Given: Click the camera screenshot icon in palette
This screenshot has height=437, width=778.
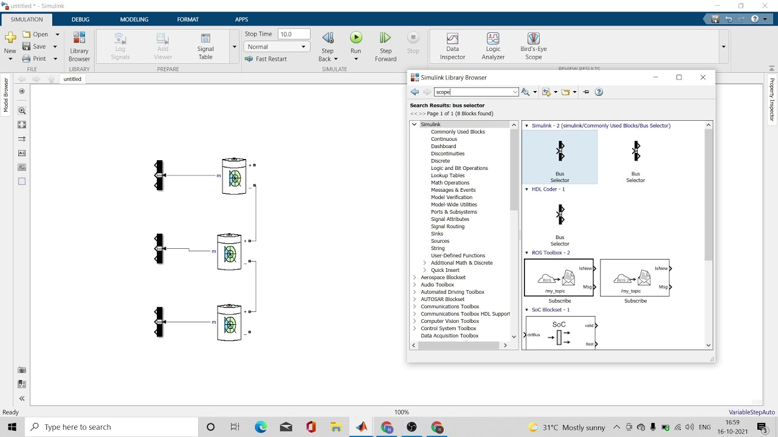Looking at the screenshot, I should [x=22, y=370].
